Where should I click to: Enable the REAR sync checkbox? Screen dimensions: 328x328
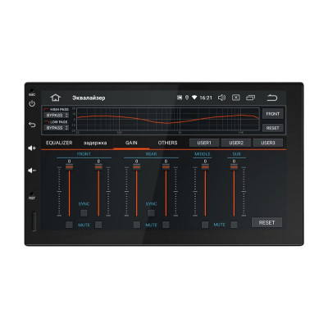[151, 213]
